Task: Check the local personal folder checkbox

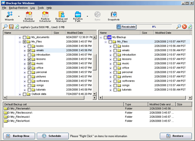Action: tap(29, 72)
